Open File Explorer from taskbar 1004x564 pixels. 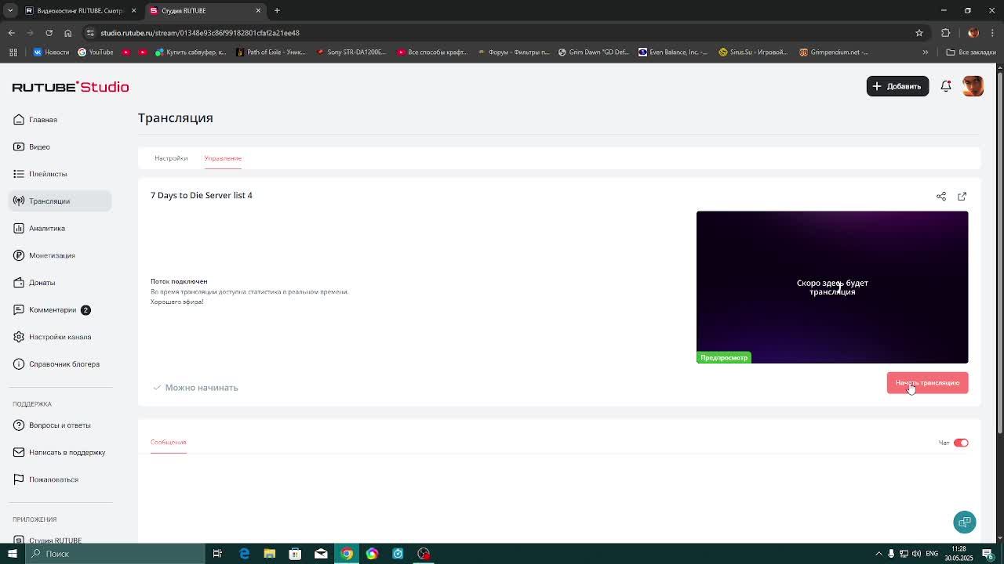269,554
